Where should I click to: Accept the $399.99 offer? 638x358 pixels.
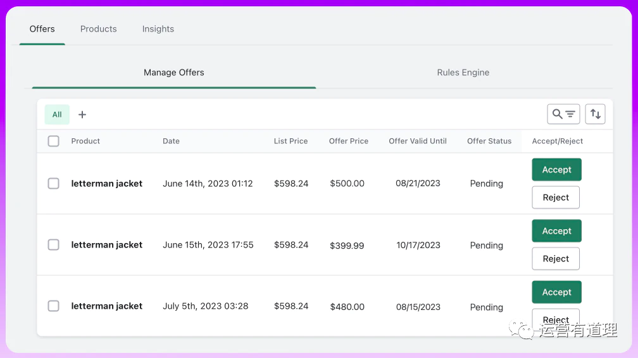click(556, 231)
